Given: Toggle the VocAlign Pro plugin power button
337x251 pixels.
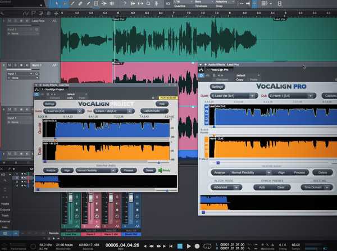Looking at the screenshot, I should (201, 75).
